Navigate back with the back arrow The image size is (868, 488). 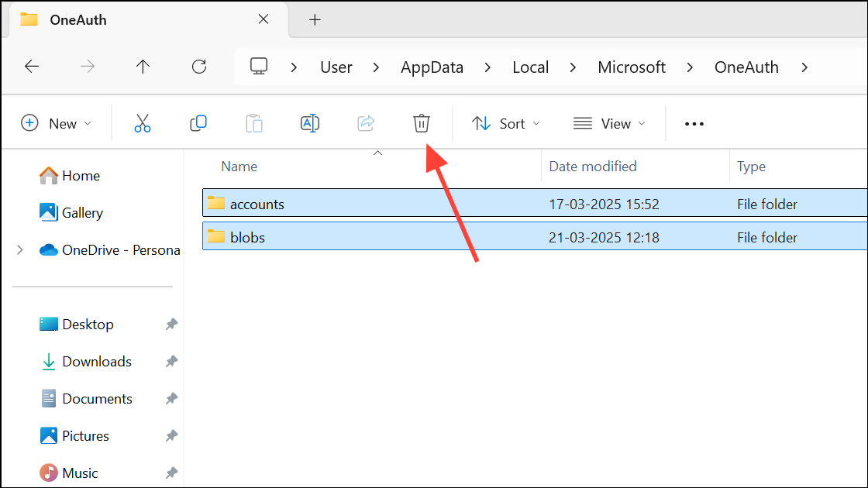click(x=32, y=67)
